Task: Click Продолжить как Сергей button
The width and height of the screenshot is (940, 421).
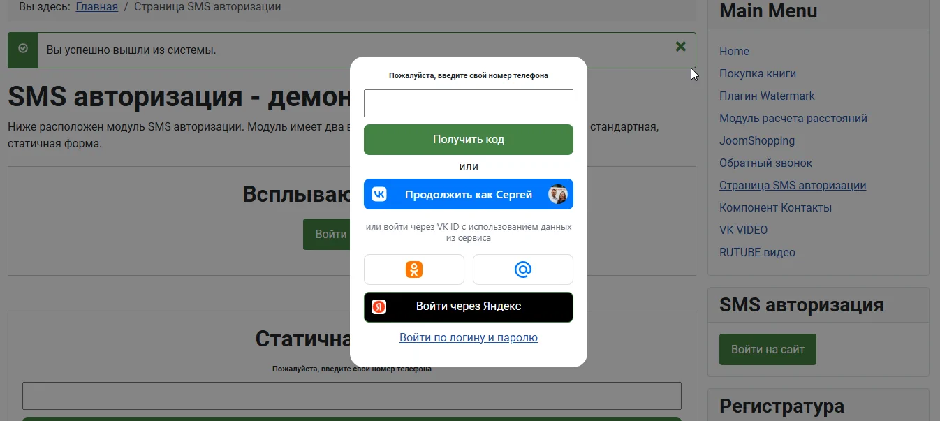Action: coord(469,194)
